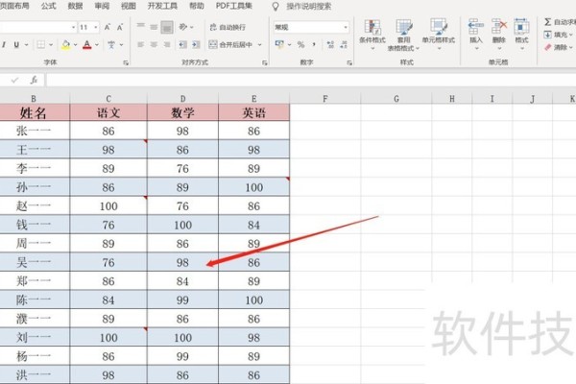Toggle top vertical alignment
This screenshot has height=384, width=576.
140,26
